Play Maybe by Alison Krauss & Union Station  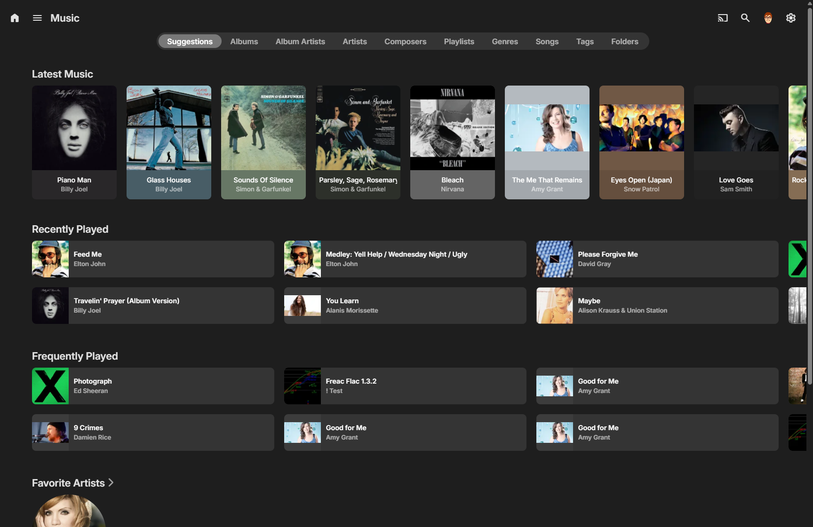click(x=657, y=306)
